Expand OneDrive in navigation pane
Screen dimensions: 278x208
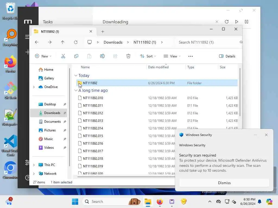click(x=34, y=87)
